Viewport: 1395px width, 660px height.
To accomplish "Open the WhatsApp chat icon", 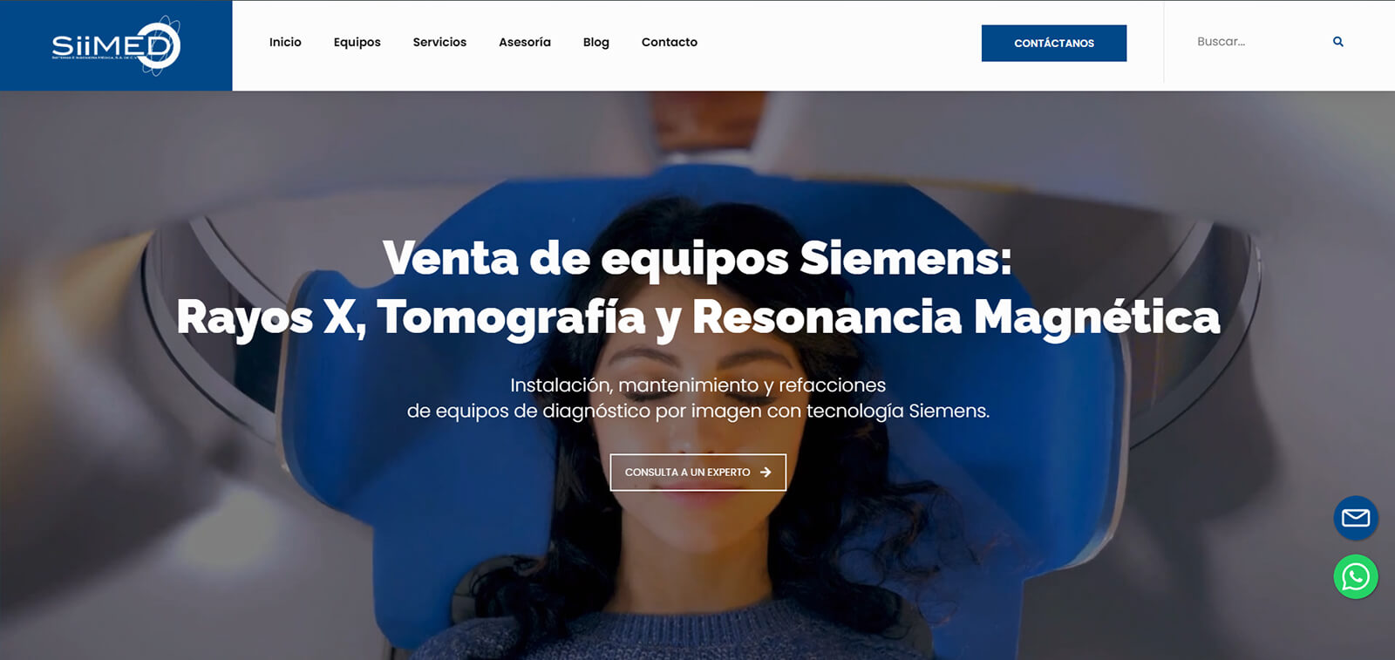I will pyautogui.click(x=1356, y=577).
